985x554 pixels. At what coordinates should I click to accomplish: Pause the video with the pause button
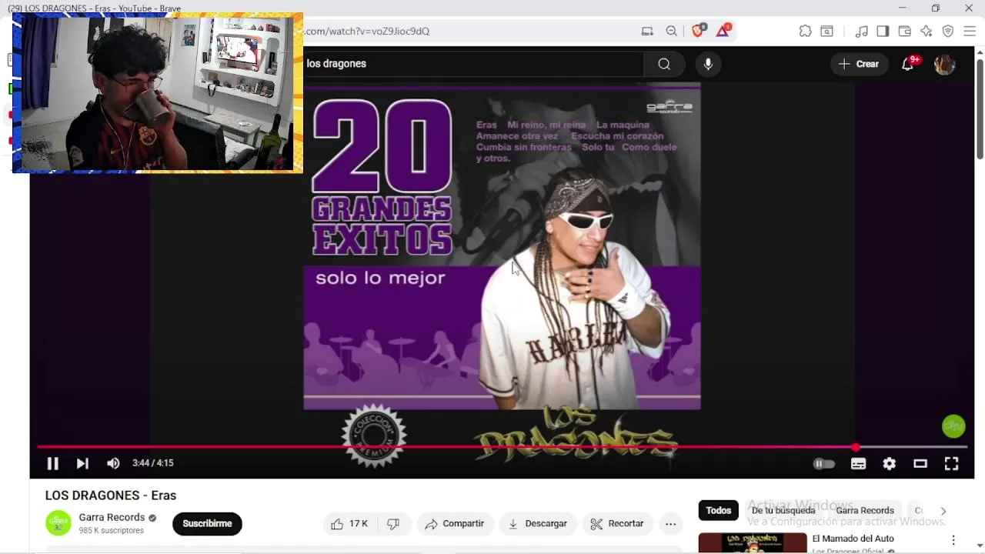[52, 463]
